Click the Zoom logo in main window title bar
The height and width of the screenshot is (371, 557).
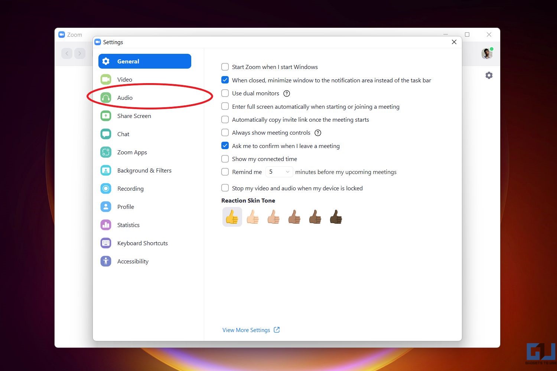(62, 35)
